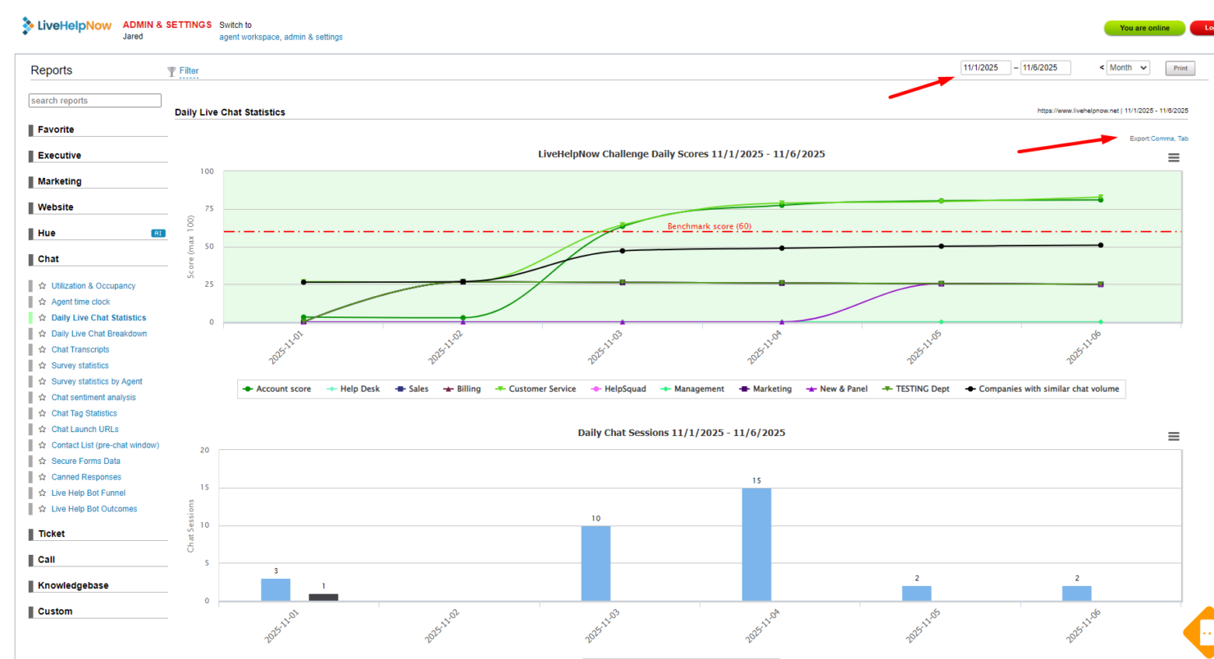Expand the Executive reports section
Screen dimensions: 1214x659
tap(59, 156)
